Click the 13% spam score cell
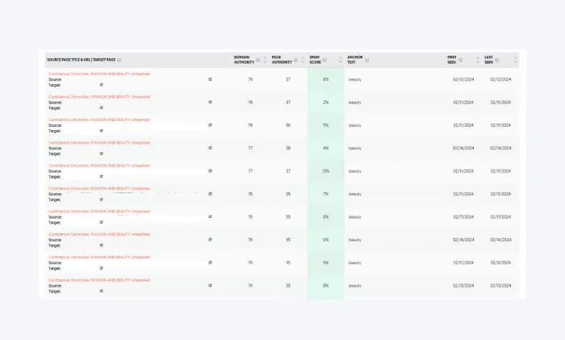Image resolution: width=565 pixels, height=340 pixels. (x=325, y=171)
